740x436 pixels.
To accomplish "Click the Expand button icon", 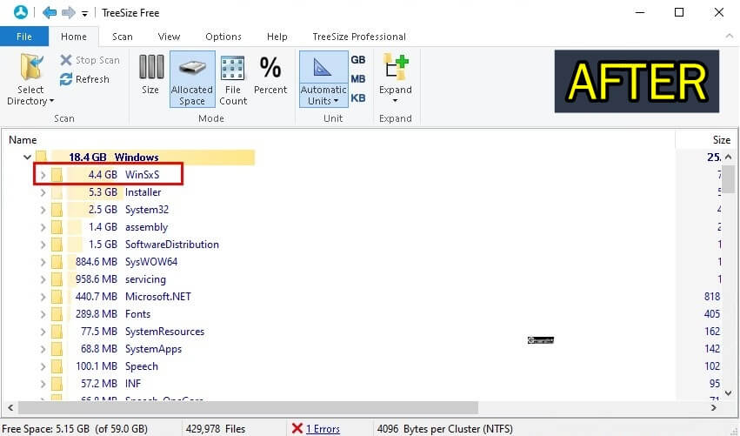I will pyautogui.click(x=396, y=68).
